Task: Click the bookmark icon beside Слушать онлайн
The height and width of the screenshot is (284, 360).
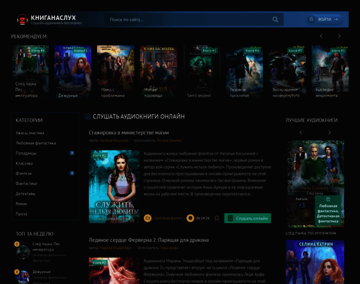Action: (x=216, y=218)
